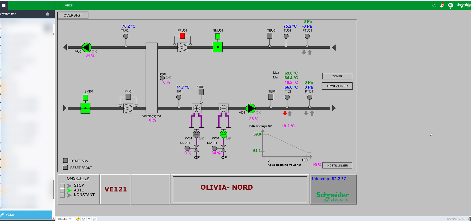Toggle the RESET ABA checkbox
The height and width of the screenshot is (221, 471).
66,161
